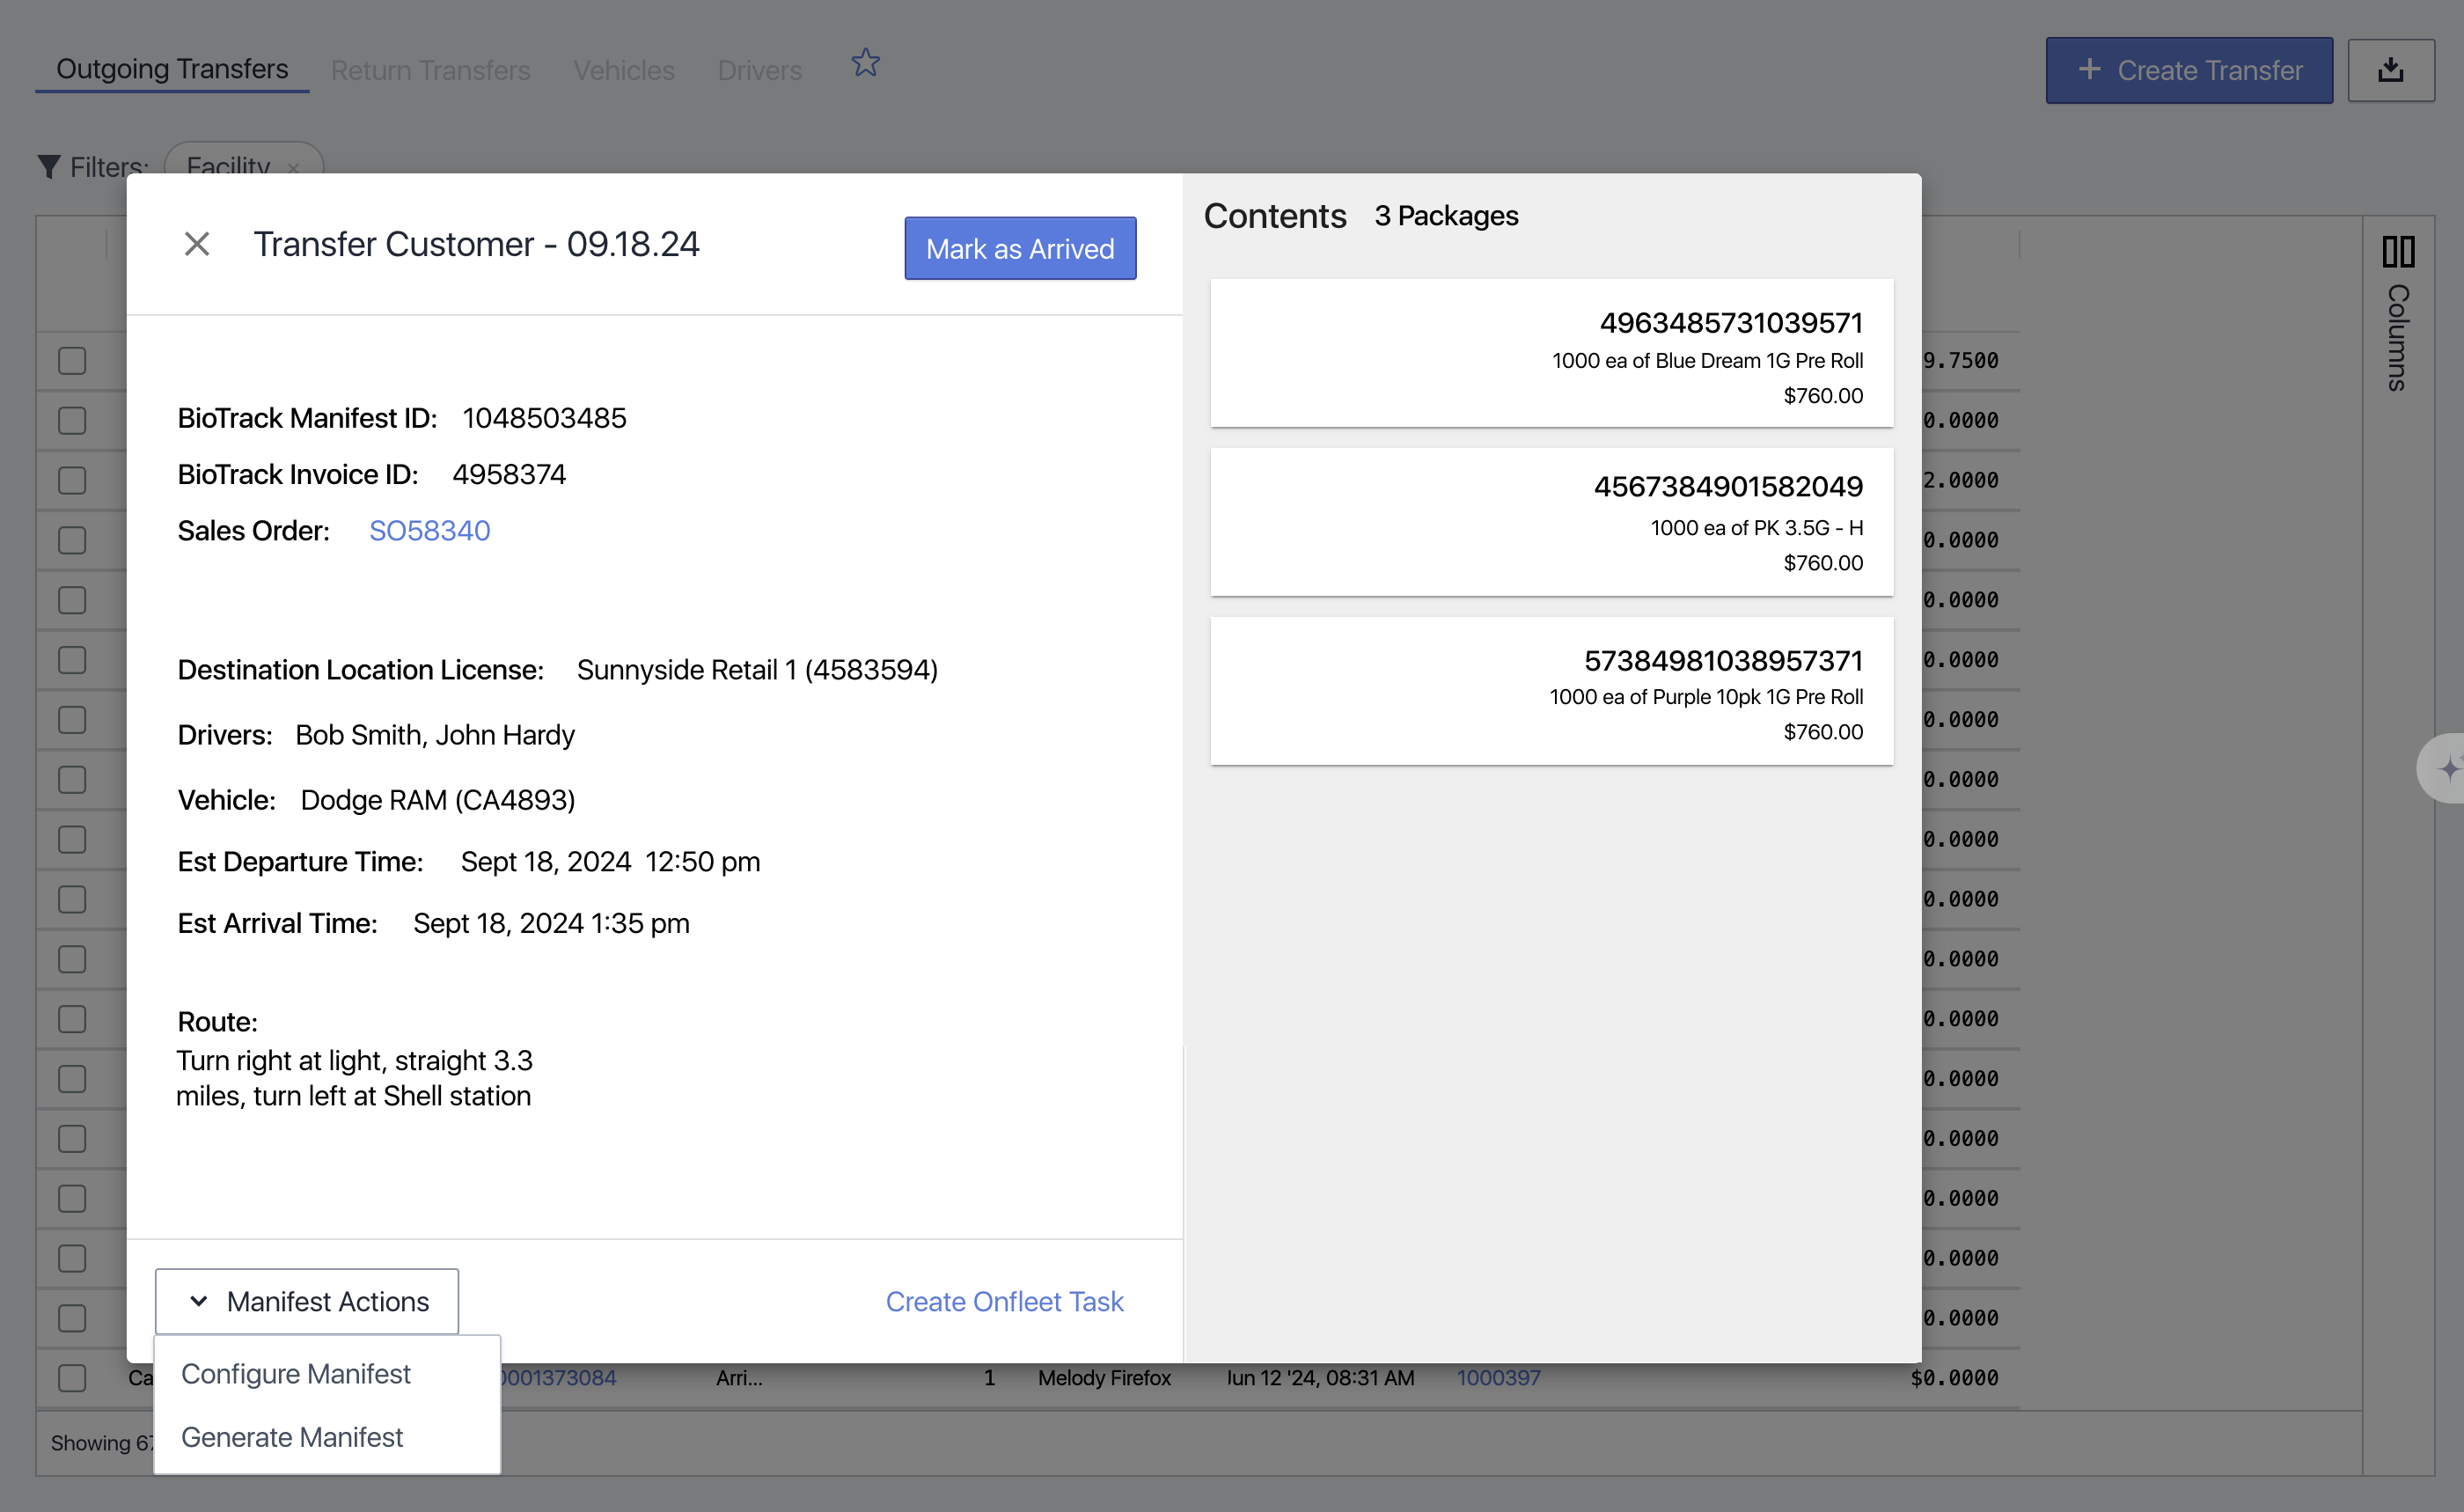This screenshot has width=2464, height=1512.
Task: Select Configure Manifest option
Action: point(296,1374)
